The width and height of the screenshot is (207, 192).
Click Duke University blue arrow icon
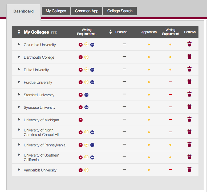coord(92,70)
